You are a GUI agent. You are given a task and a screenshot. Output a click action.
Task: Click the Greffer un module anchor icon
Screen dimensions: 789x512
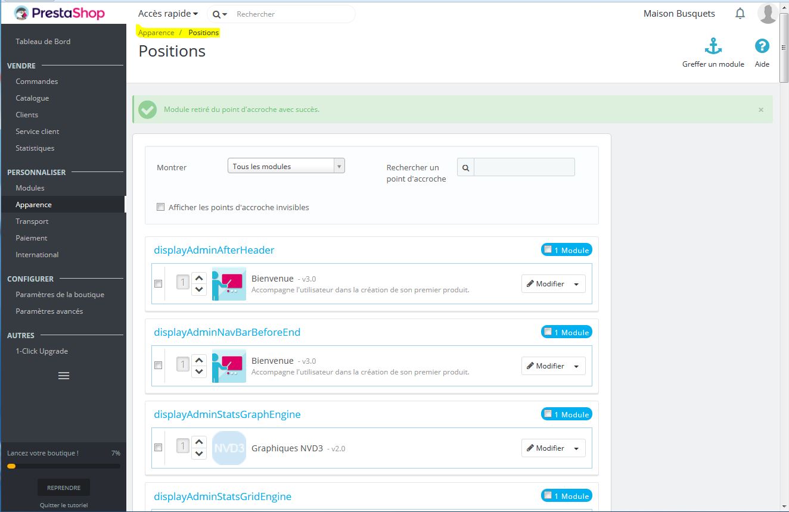pyautogui.click(x=713, y=46)
